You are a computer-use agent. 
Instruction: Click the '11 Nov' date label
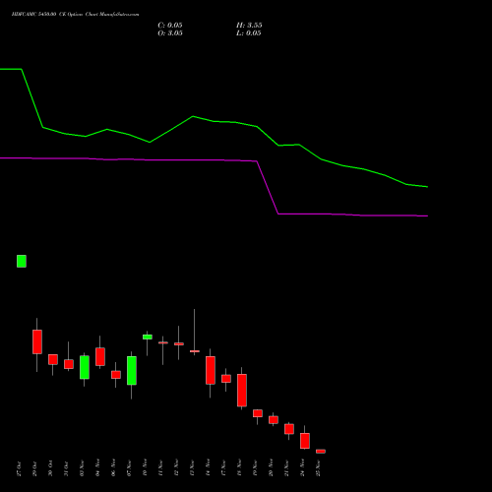click(x=160, y=468)
